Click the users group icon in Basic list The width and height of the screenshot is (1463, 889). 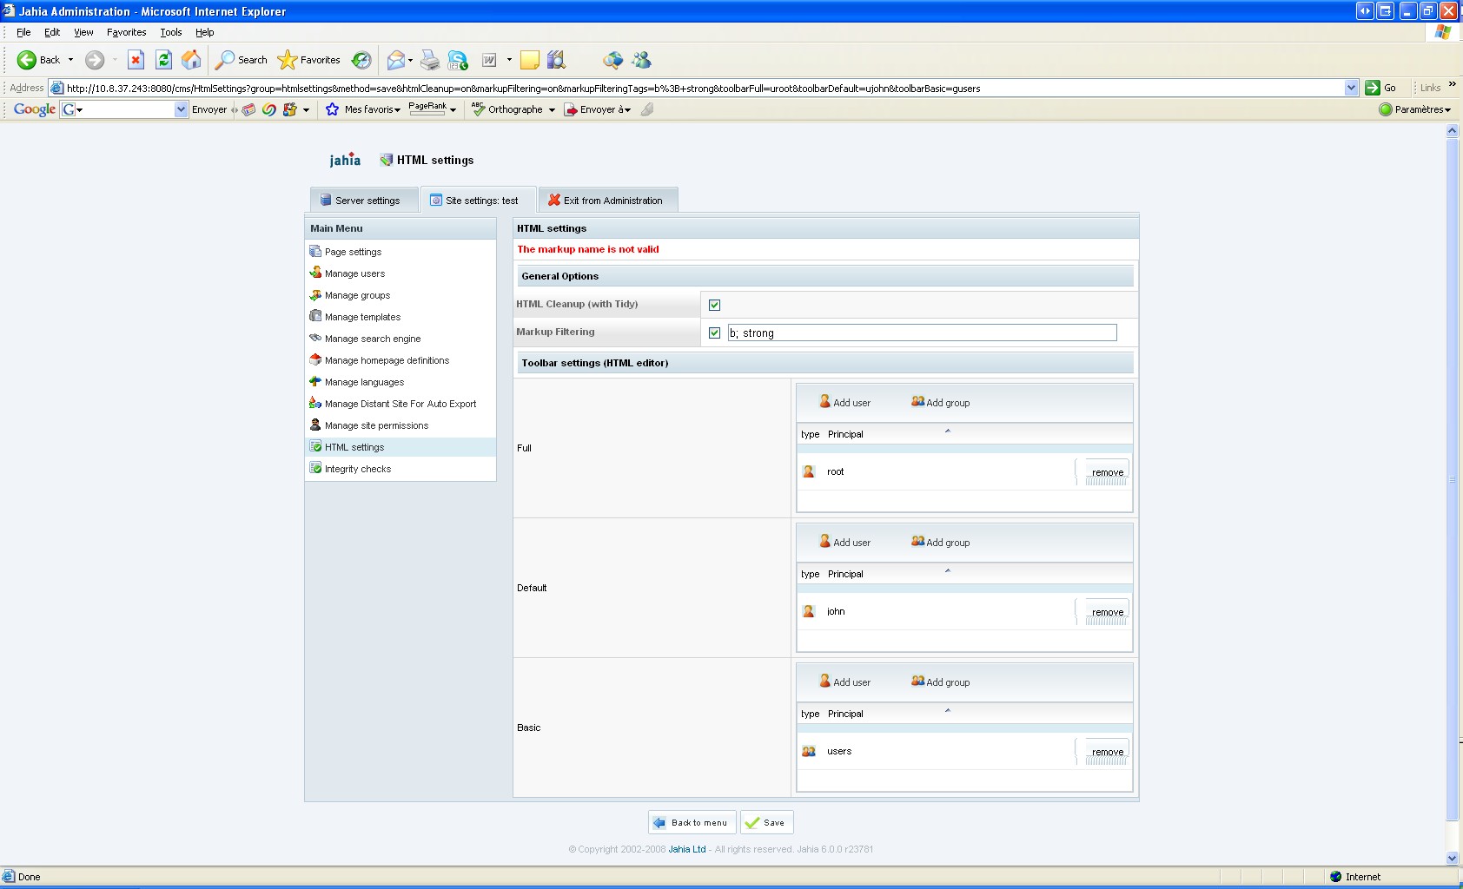809,751
